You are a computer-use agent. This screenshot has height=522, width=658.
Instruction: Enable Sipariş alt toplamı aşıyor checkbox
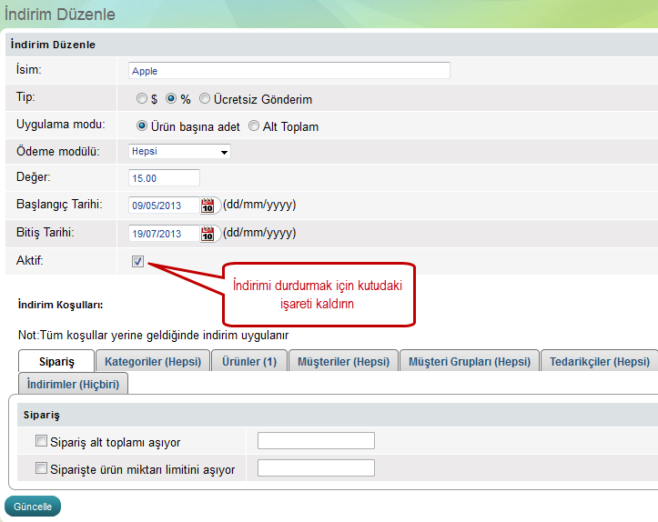(x=41, y=442)
